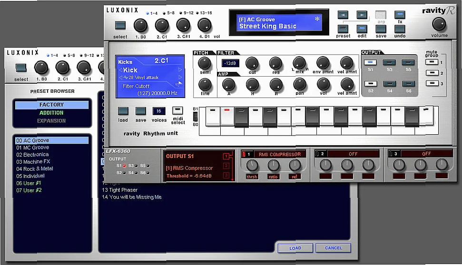Click the amp pan knob

tap(300, 84)
